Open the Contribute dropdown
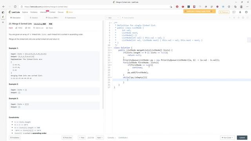The image size is (251, 141). tap(123, 137)
